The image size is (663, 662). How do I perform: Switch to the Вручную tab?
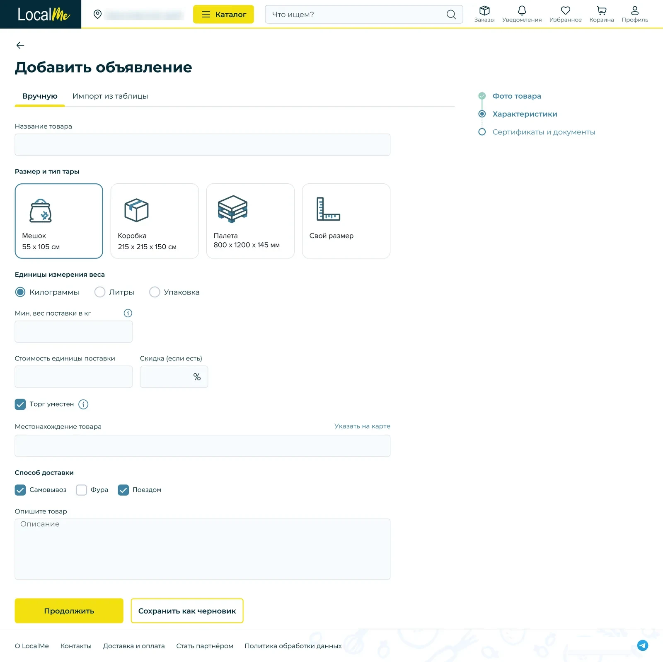(x=40, y=96)
